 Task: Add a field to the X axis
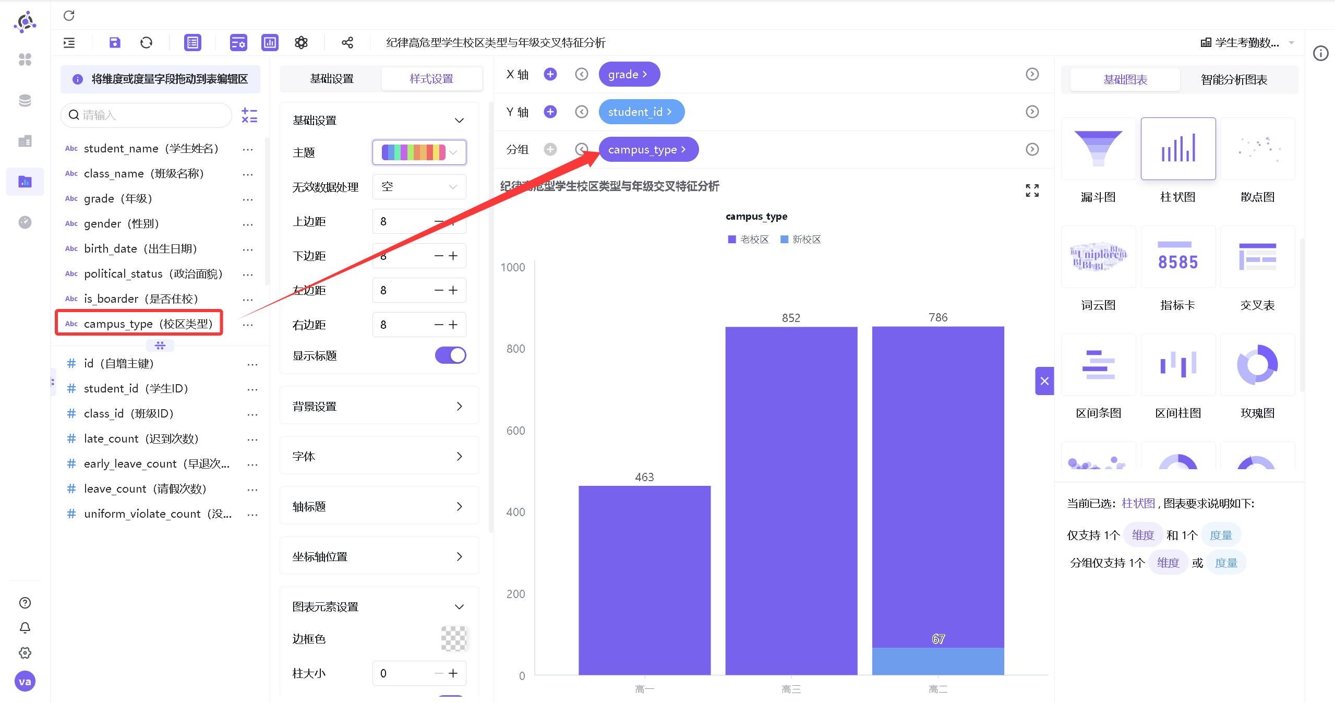pos(550,74)
